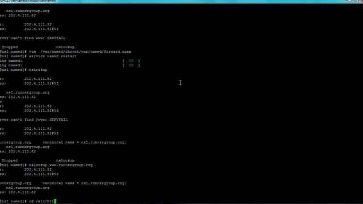Viewport: 363px width, 204px height.
Task: Click the error line reading 'find ]www: SERVFAIL'
Action: coord(34,120)
